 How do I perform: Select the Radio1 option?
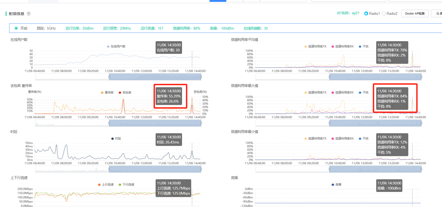(372, 13)
